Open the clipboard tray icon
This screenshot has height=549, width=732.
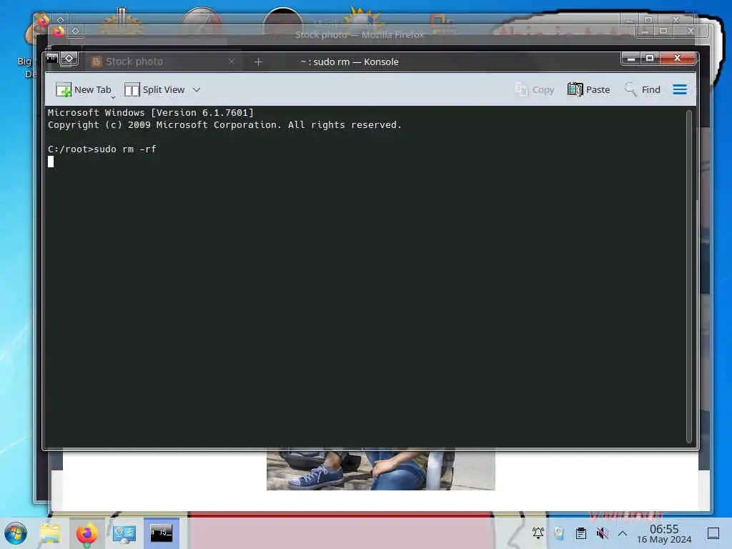click(x=581, y=533)
